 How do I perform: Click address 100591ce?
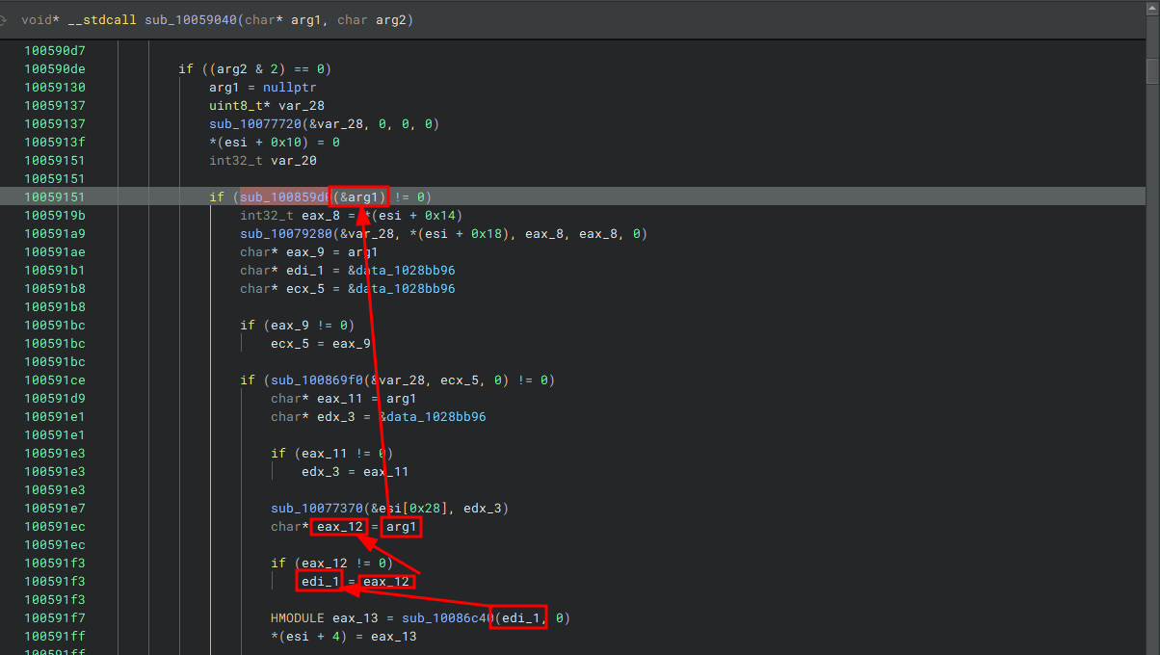[55, 380]
